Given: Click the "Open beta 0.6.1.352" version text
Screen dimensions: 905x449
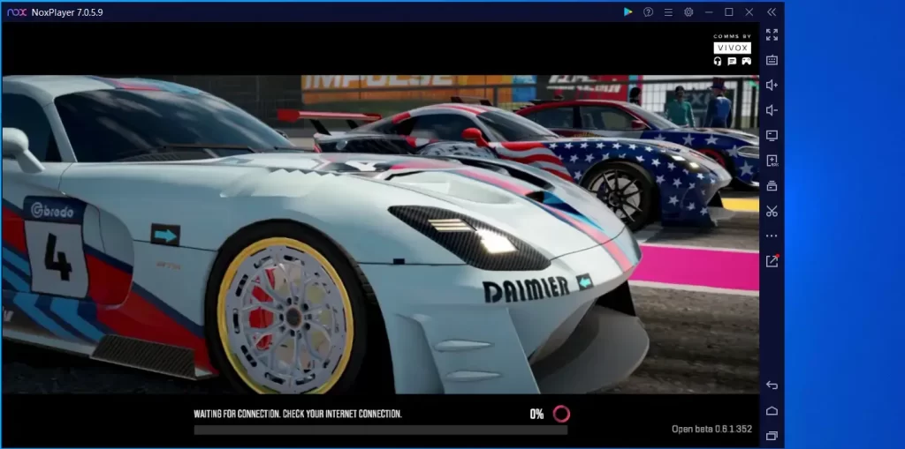Looking at the screenshot, I should [711, 429].
